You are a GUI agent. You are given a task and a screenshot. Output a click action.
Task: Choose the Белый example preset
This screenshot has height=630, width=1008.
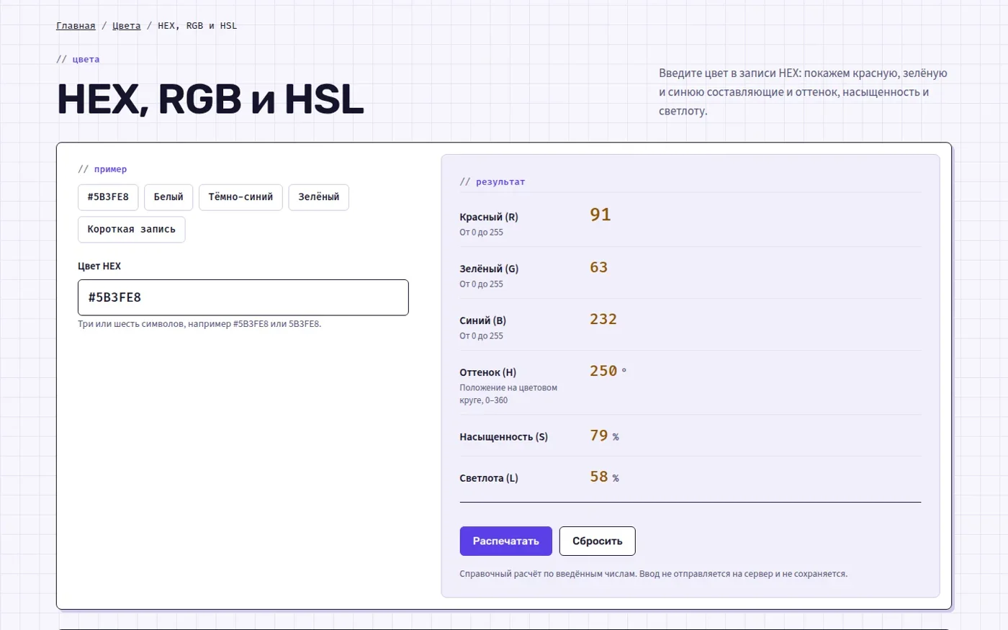click(x=168, y=197)
